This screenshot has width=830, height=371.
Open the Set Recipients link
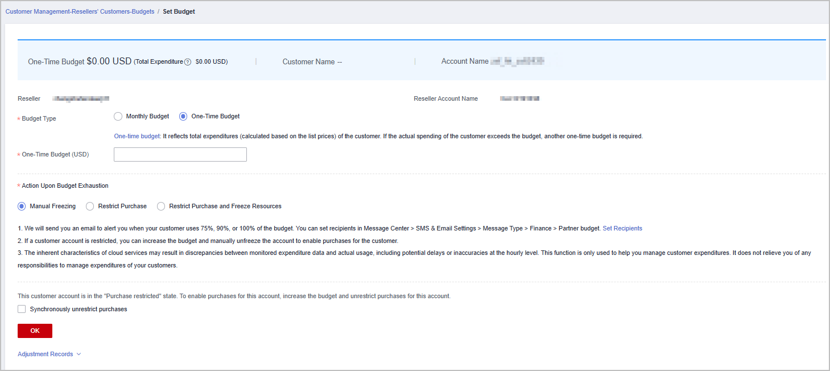622,228
